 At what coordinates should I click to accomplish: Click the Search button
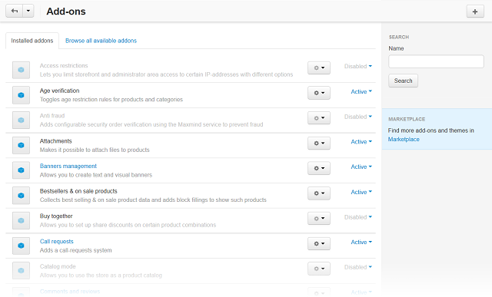click(x=403, y=81)
